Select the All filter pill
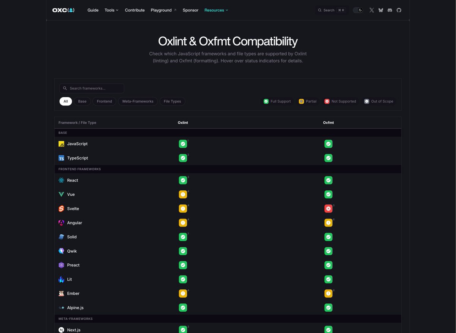The image size is (456, 333). pyautogui.click(x=66, y=101)
